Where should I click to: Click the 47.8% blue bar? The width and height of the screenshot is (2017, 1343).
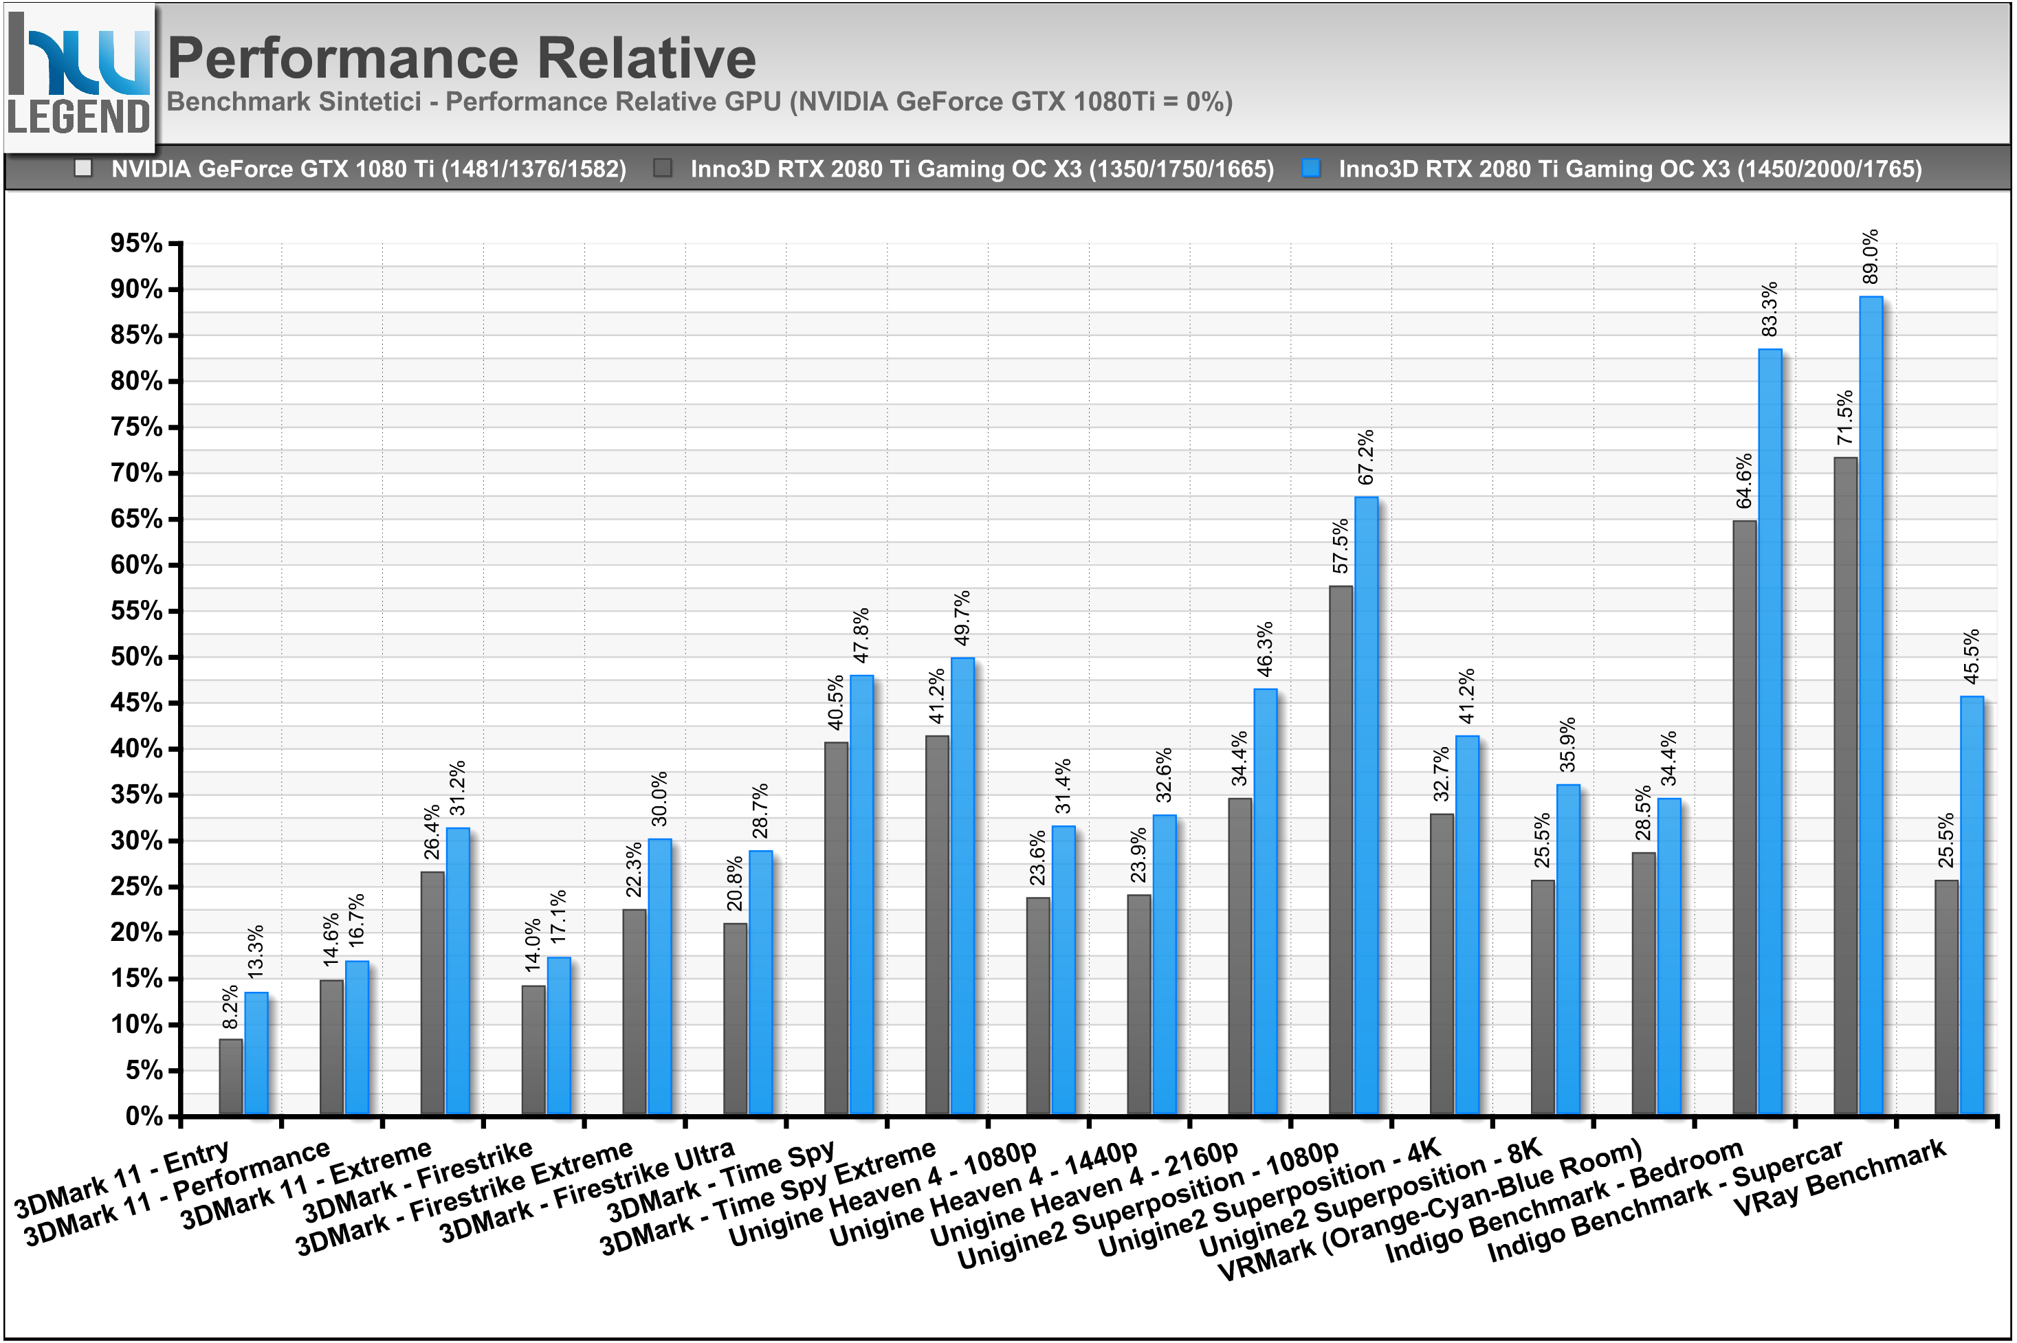[x=861, y=895]
